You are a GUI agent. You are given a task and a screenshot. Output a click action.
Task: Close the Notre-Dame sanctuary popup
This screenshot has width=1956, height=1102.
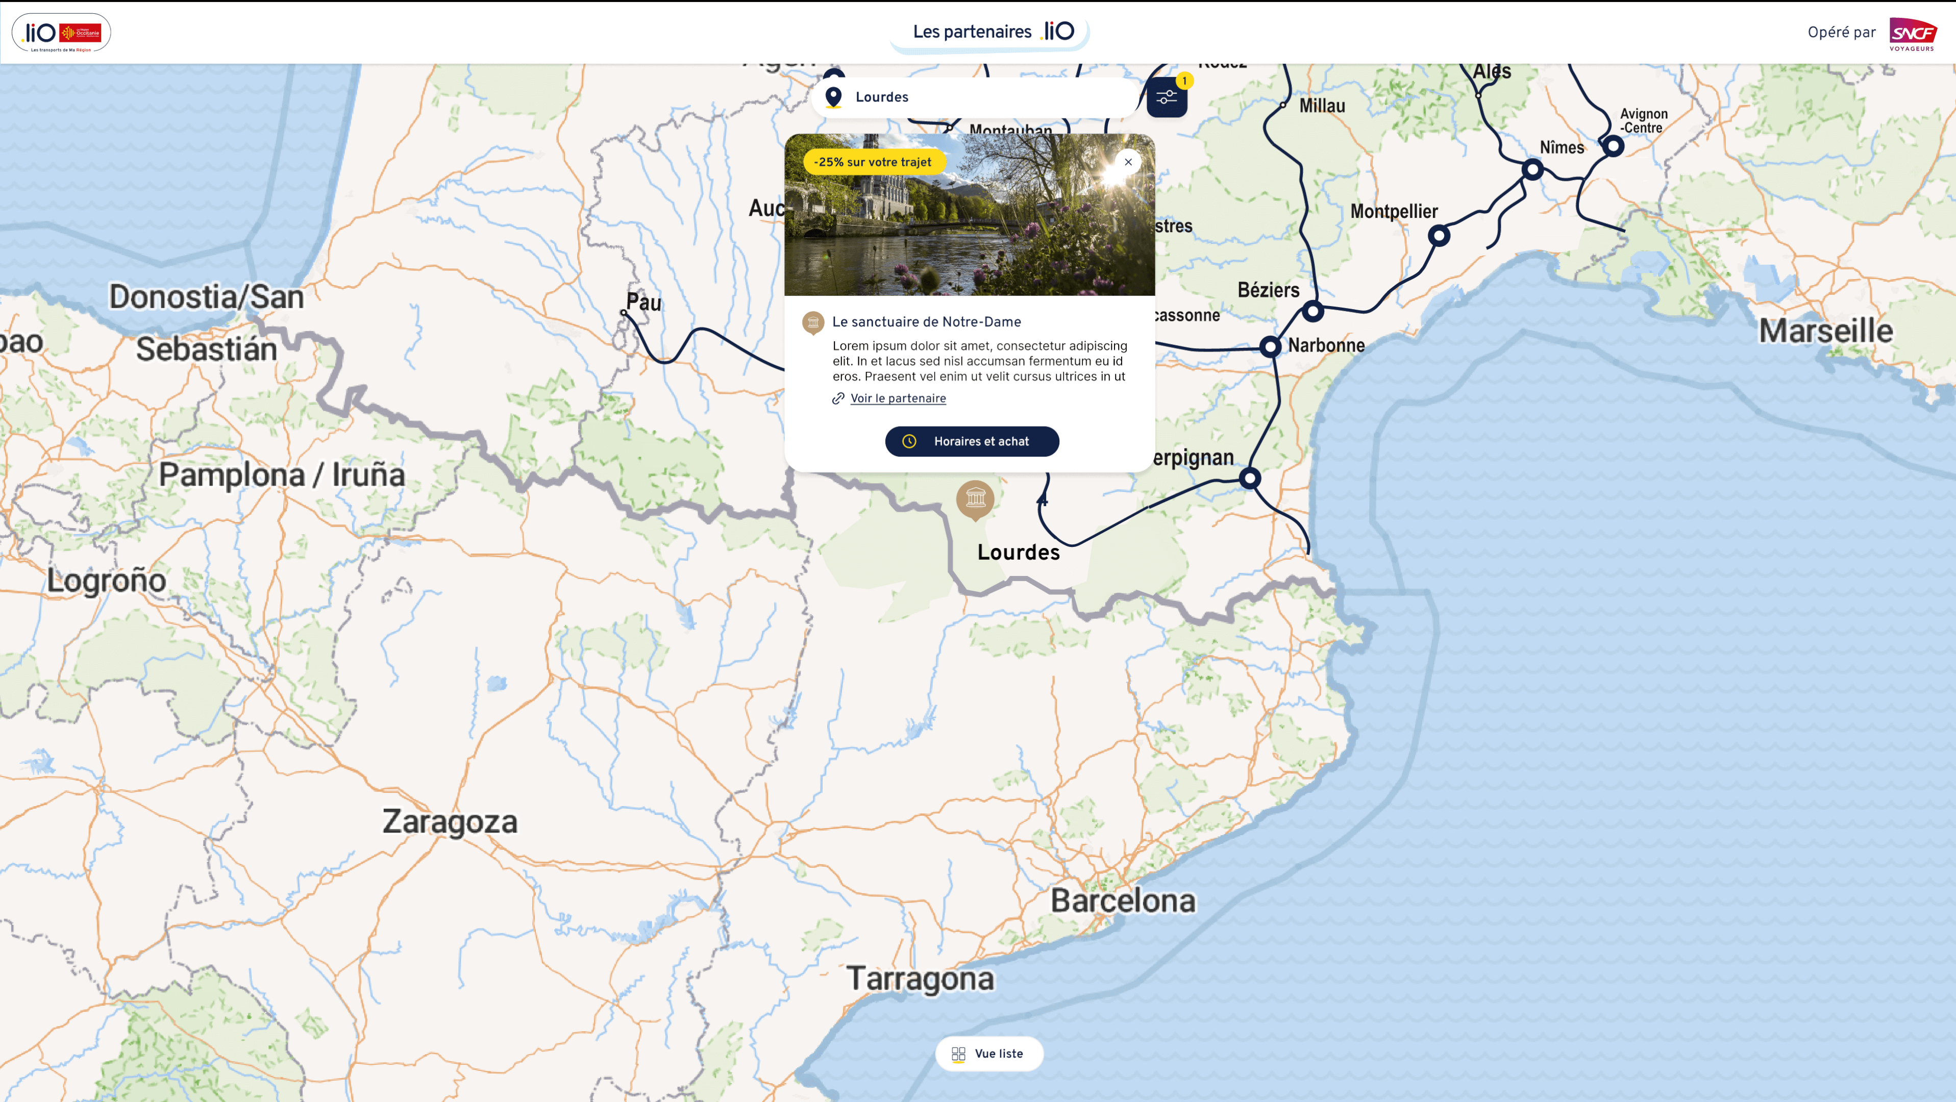tap(1128, 162)
